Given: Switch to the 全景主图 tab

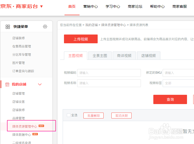Looking at the screenshot, I should [100, 56].
